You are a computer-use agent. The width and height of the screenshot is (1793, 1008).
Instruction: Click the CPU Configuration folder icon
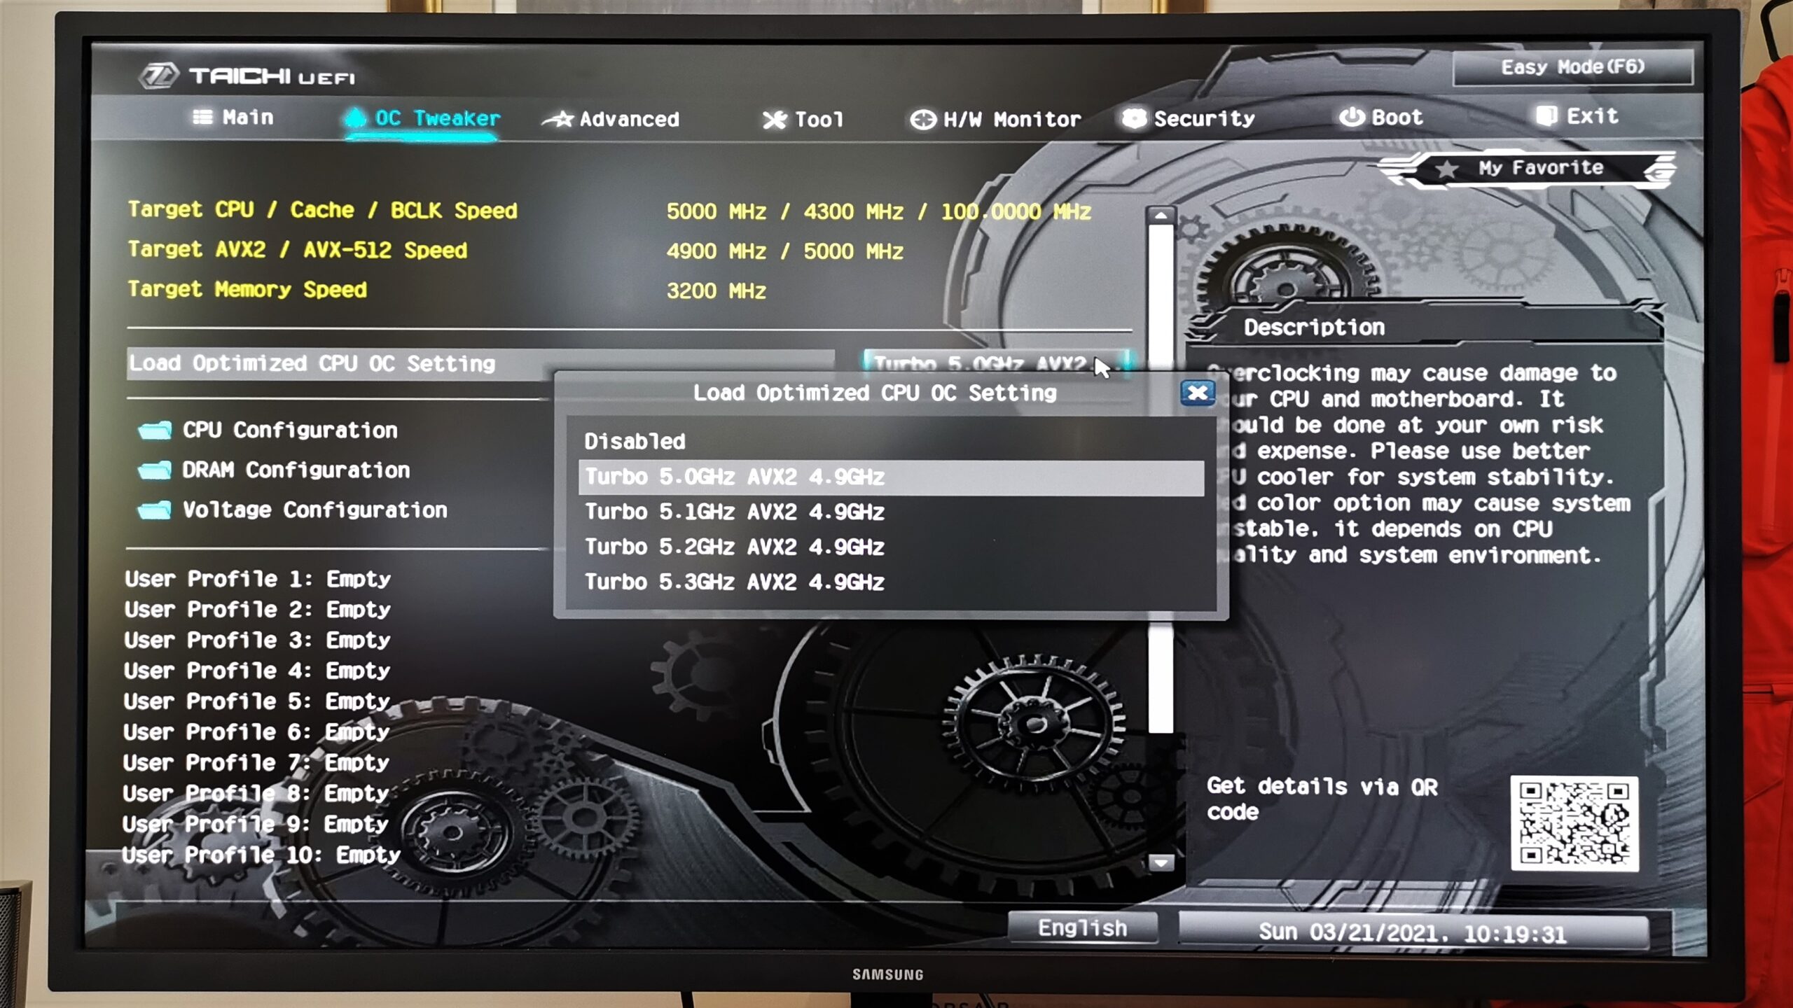click(x=155, y=430)
